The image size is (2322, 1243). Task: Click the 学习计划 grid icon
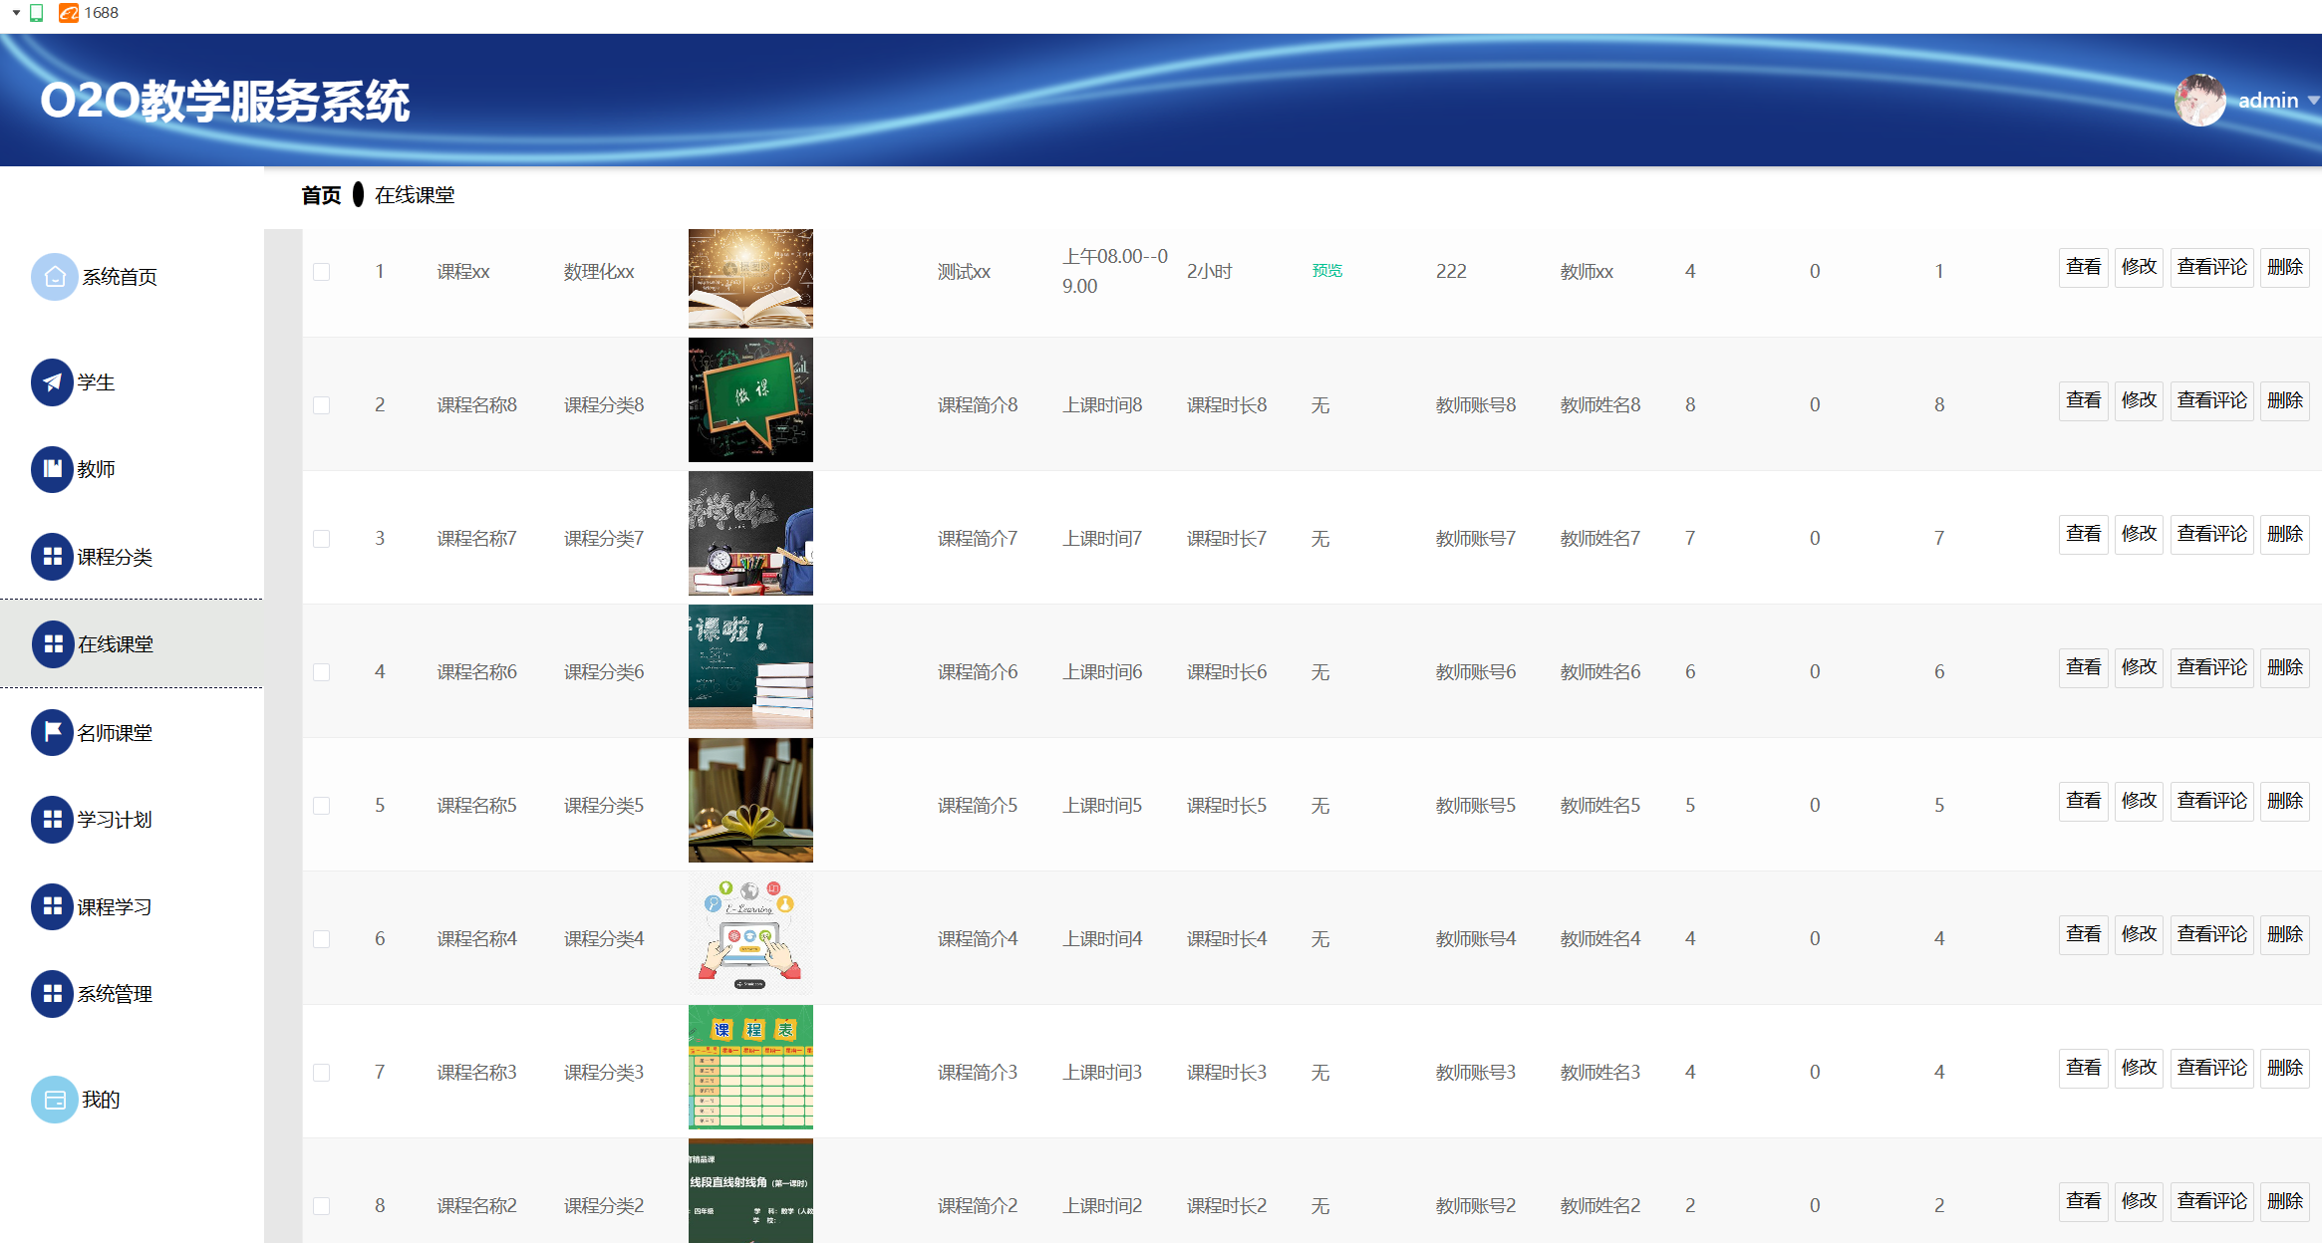click(53, 820)
